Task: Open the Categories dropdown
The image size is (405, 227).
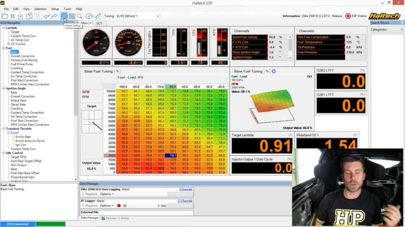Action: [x=387, y=29]
